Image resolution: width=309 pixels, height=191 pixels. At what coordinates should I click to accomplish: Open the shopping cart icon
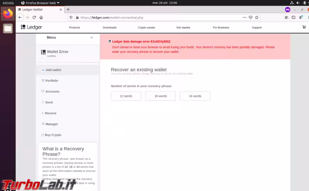pos(304,27)
